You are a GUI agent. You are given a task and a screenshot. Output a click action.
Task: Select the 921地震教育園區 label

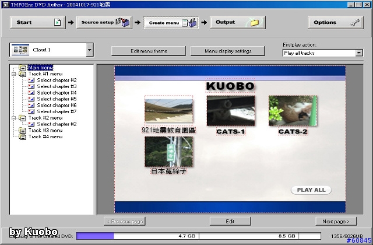coord(168,130)
